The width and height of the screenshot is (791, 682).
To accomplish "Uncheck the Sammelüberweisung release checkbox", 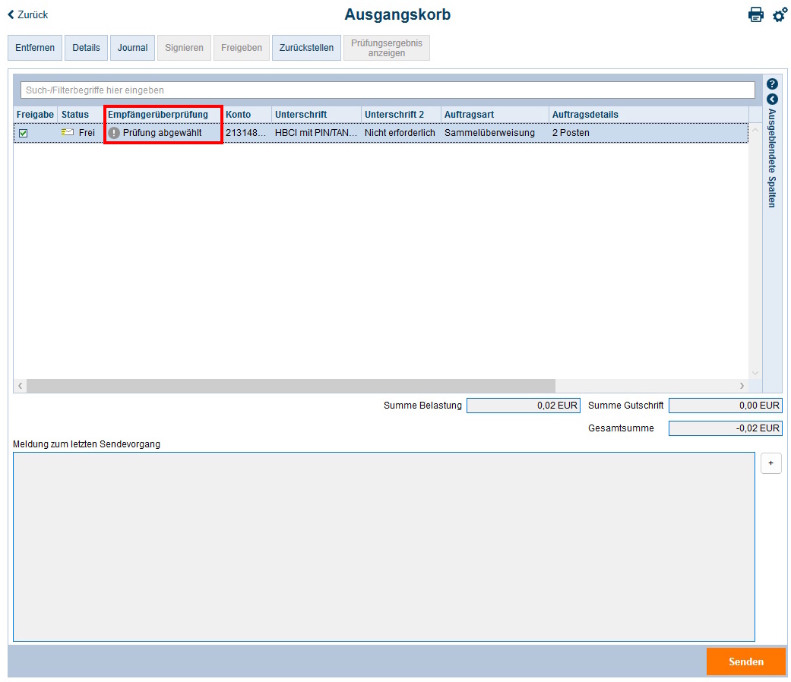I will tap(25, 132).
